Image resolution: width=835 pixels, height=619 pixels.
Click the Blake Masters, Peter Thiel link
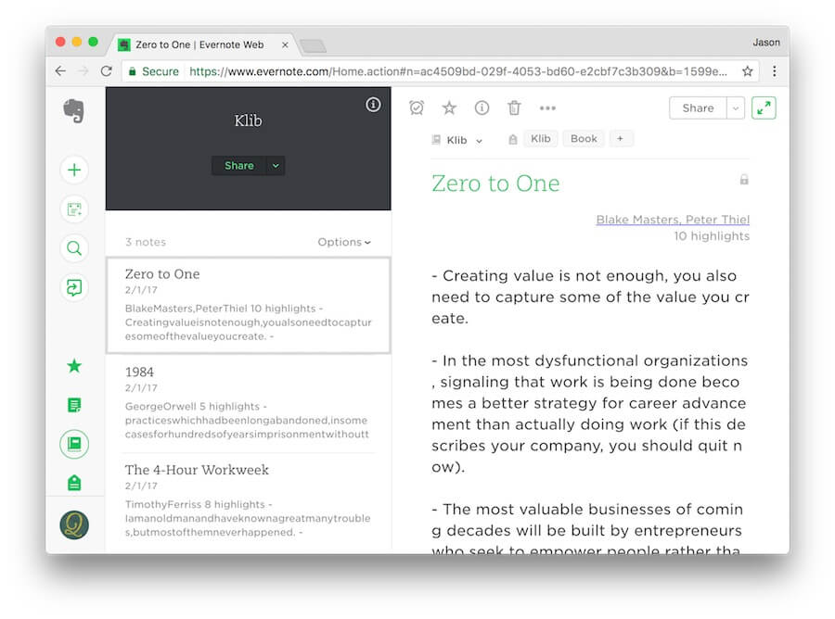[x=673, y=220]
